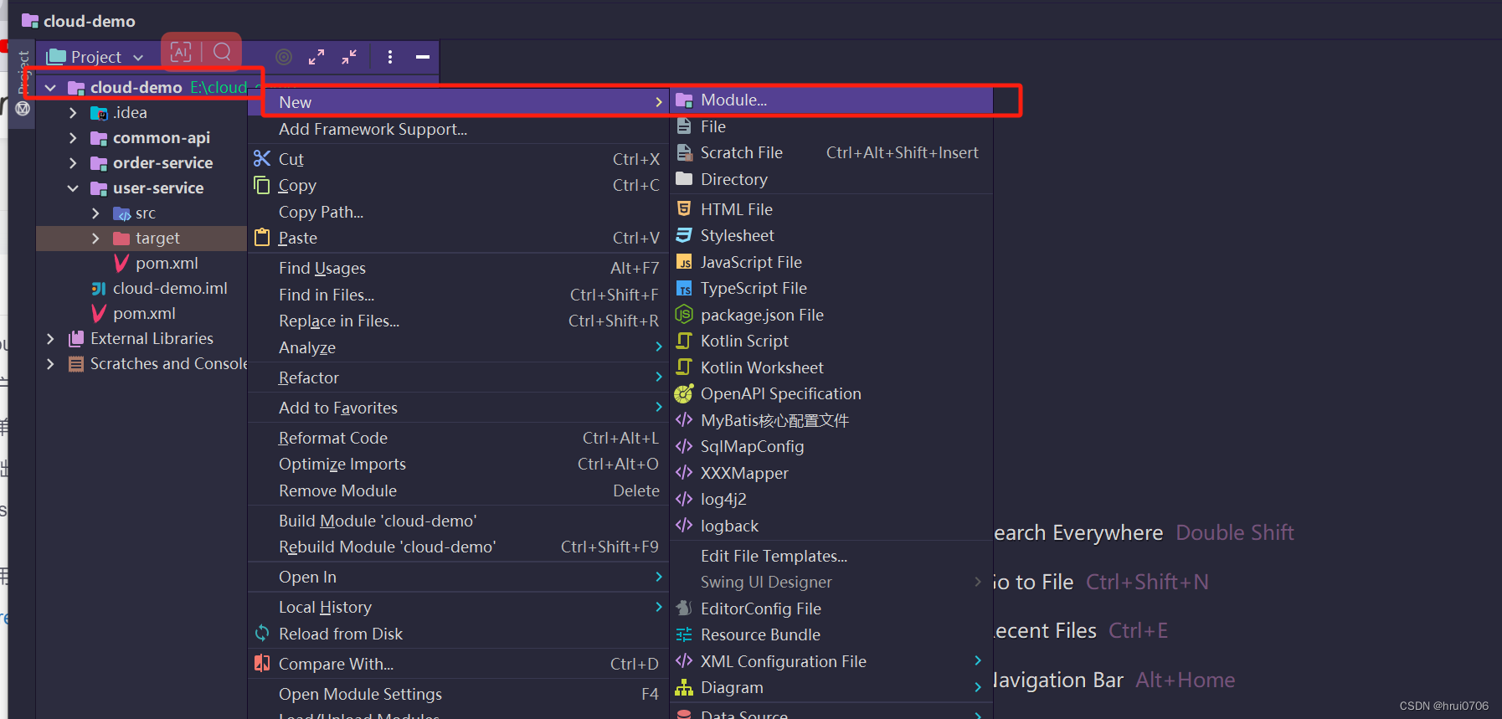This screenshot has width=1502, height=719.
Task: Hide the Project panel with minus icon
Action: tap(423, 57)
